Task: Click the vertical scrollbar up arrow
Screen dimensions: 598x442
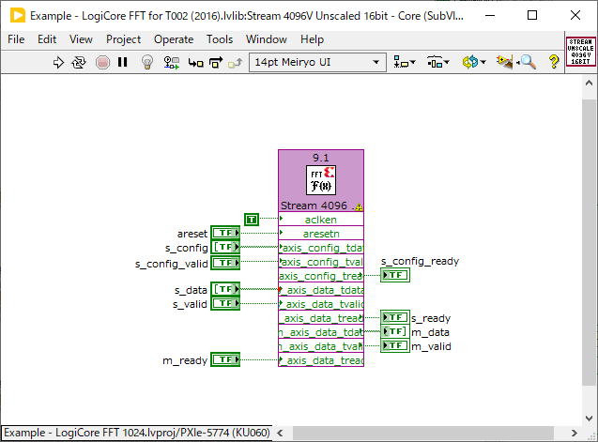Action: (x=589, y=84)
